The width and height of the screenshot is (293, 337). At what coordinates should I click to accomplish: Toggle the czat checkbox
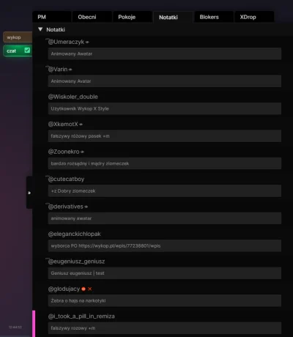pos(27,51)
